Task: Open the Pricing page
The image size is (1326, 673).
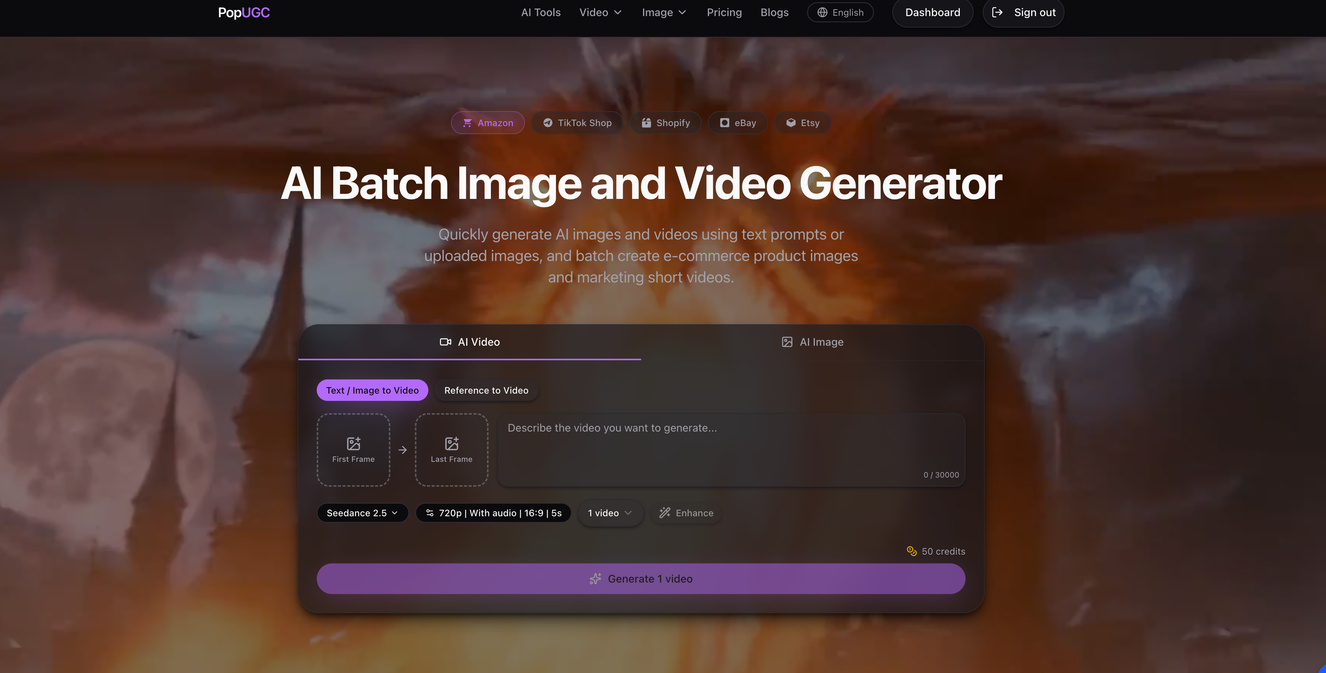Action: tap(724, 12)
